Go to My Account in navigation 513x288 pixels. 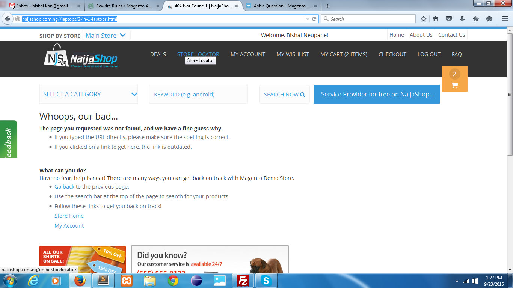(248, 54)
